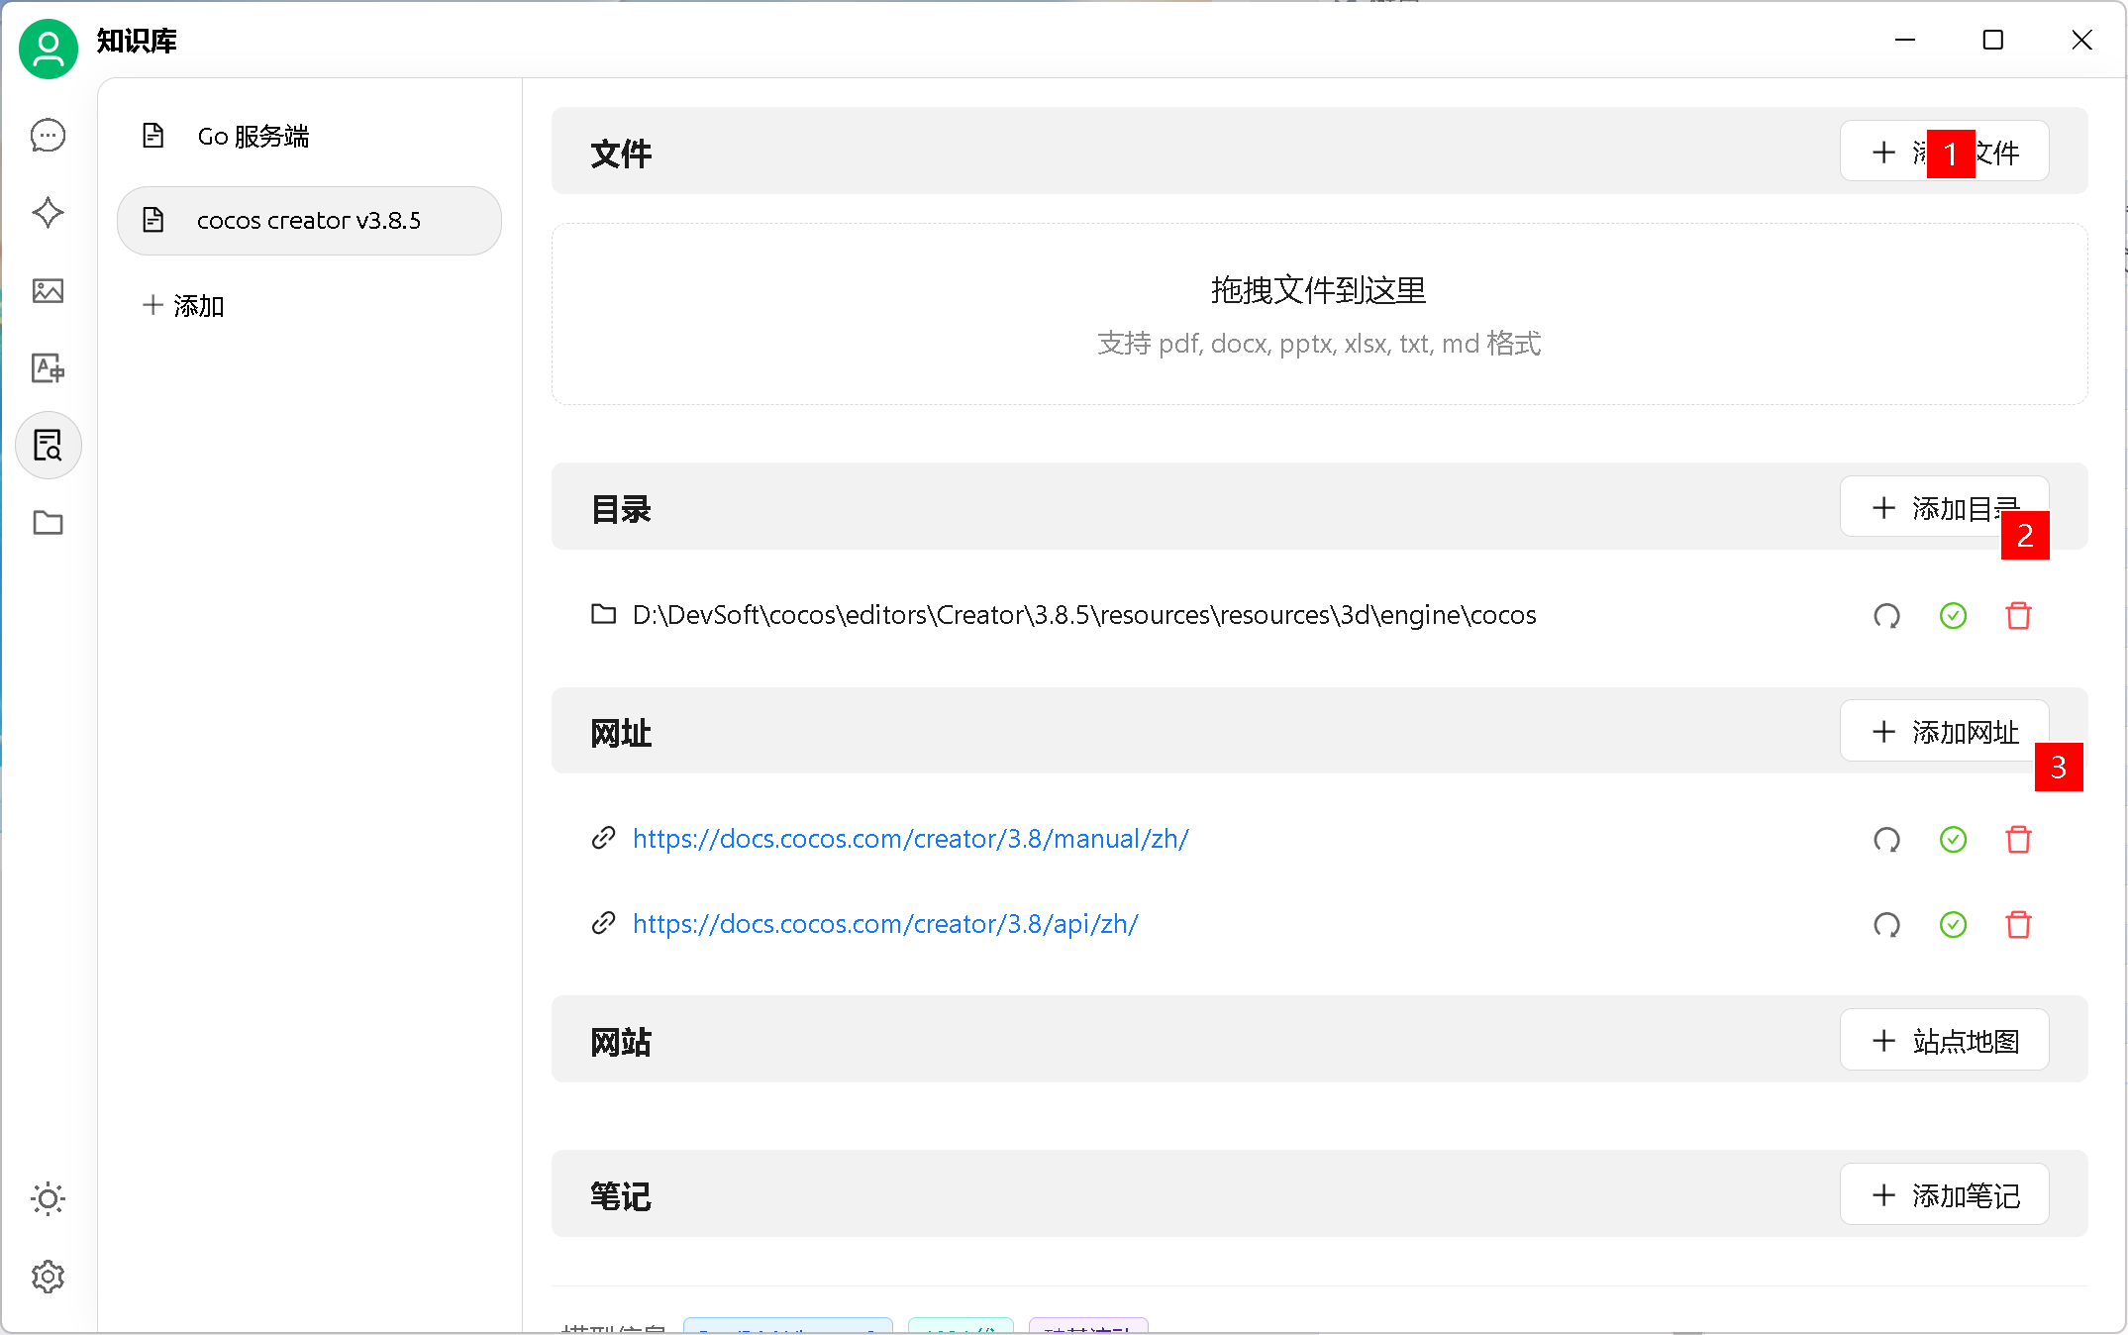Refresh the manual/zh URL entry
Image resolution: width=2128 pixels, height=1335 pixels.
[x=1886, y=840]
